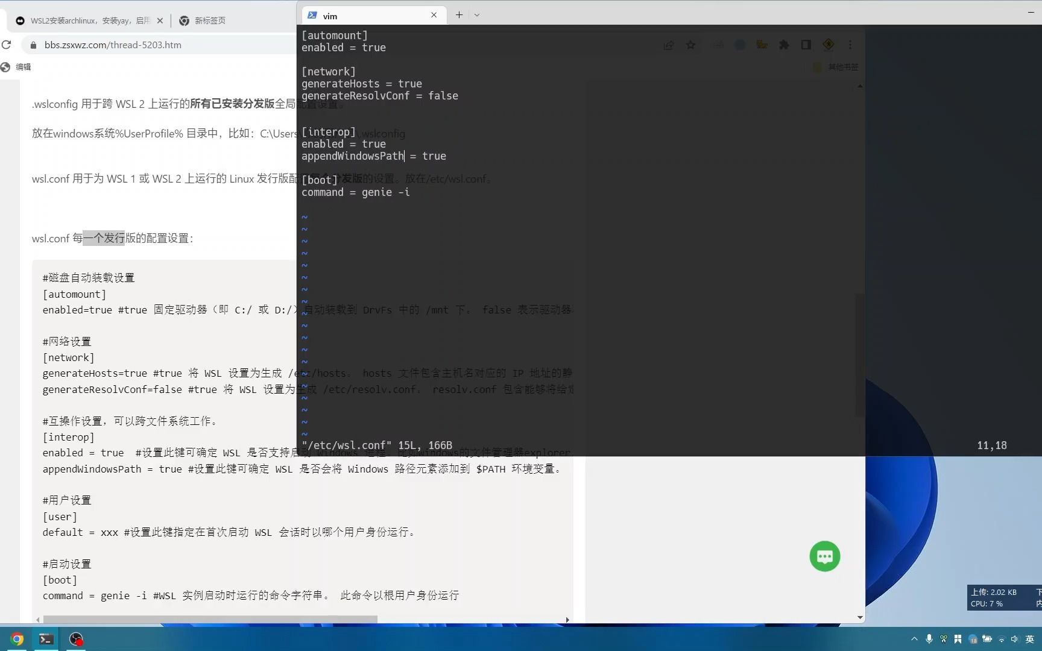The height and width of the screenshot is (651, 1042).
Task: Click the battery charging tray icon
Action: (987, 639)
